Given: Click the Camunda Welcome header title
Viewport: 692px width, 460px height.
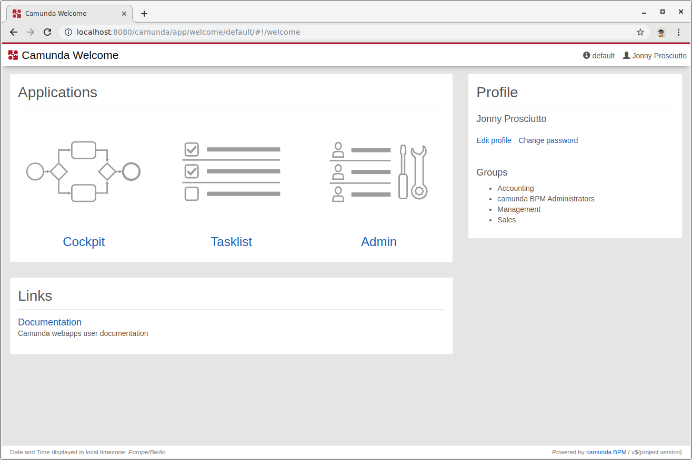Looking at the screenshot, I should pyautogui.click(x=70, y=55).
